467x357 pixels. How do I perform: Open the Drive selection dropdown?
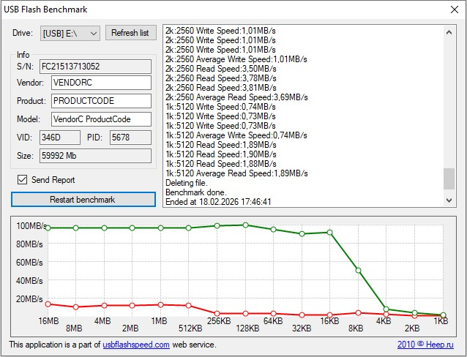[x=70, y=33]
